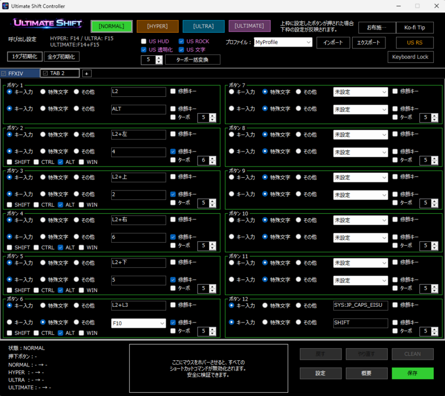Screen dimensions: 445x396
Task: Toggle the US 文字 checkbox
Action: 181,50
